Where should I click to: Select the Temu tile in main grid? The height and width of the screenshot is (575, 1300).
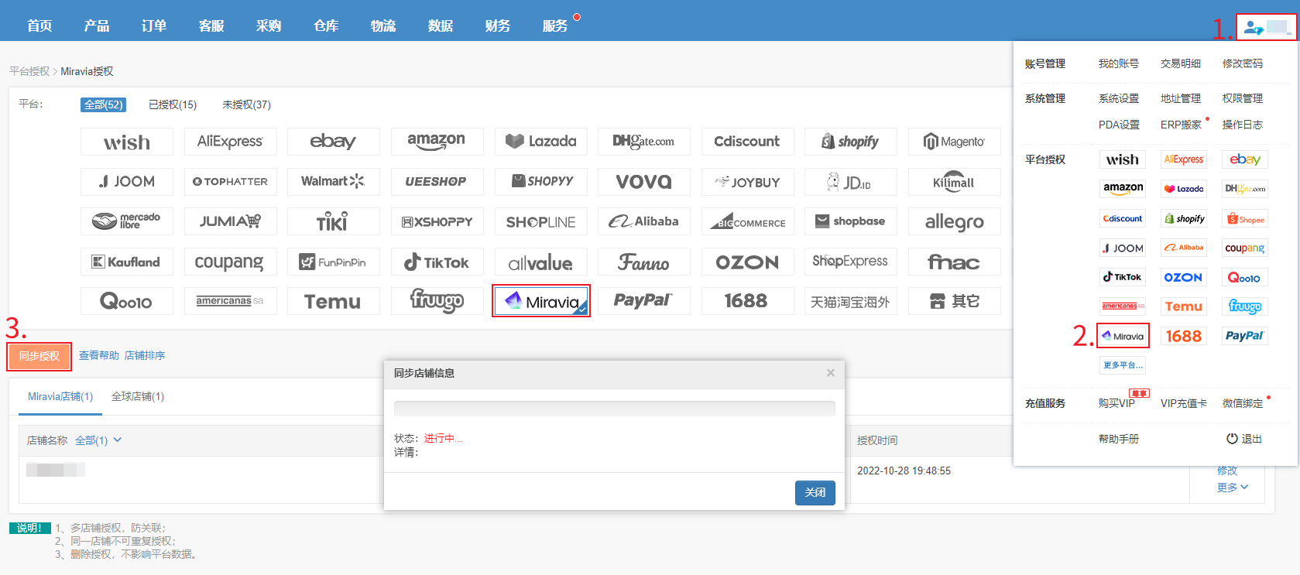334,301
